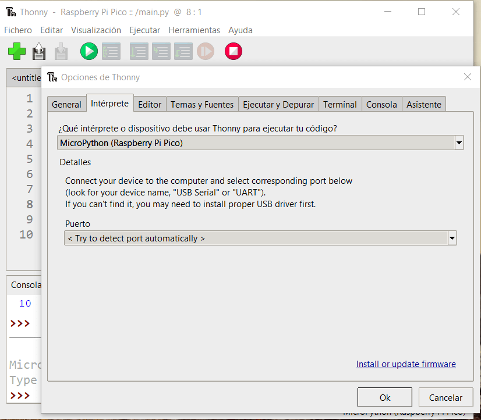
Task: Click Install or update firmware link
Action: click(406, 364)
